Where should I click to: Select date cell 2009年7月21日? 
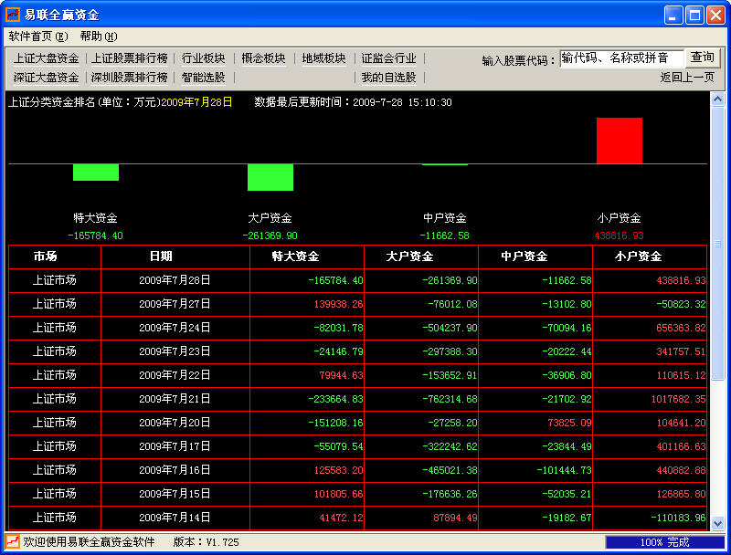175,399
